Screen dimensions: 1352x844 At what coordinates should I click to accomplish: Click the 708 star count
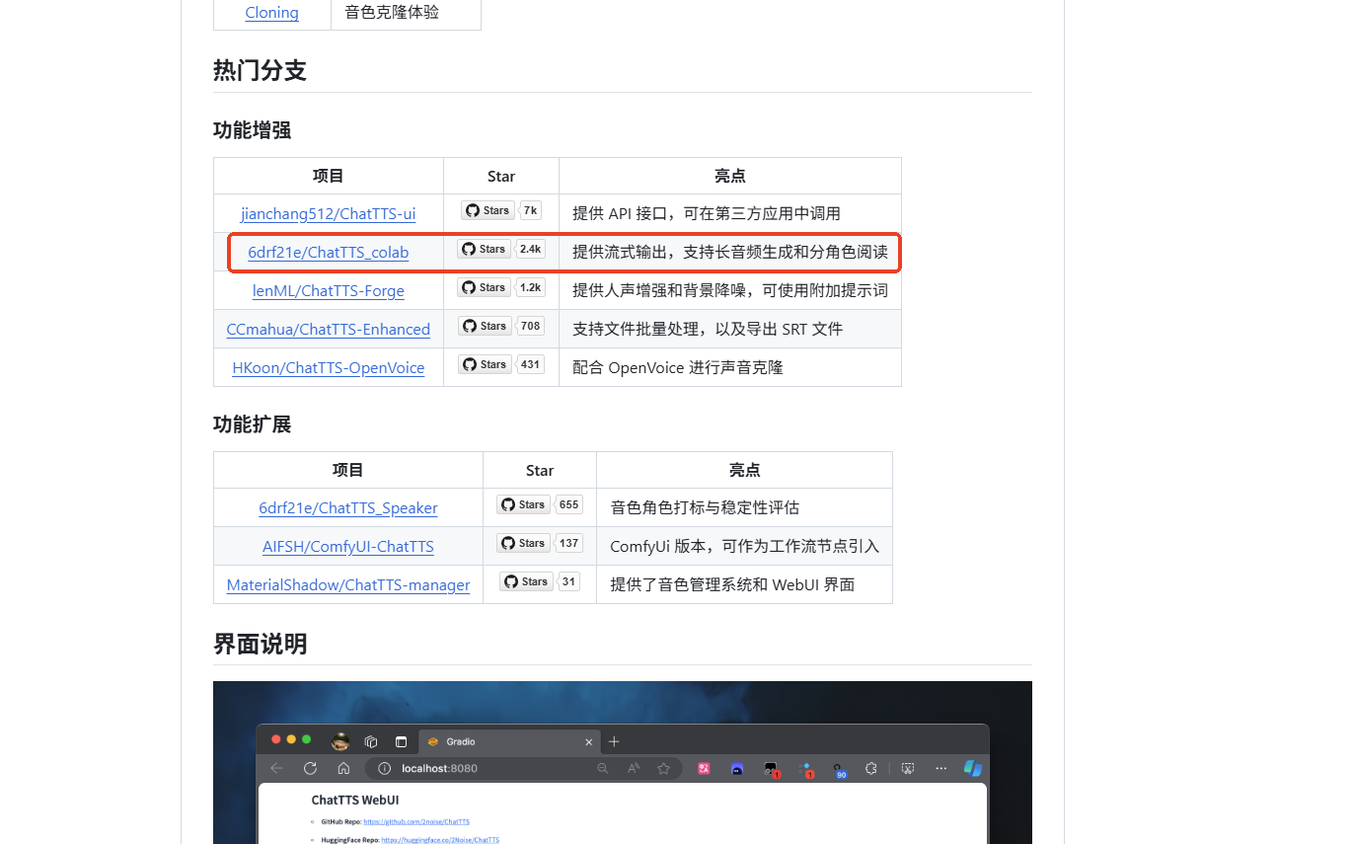[x=531, y=326]
